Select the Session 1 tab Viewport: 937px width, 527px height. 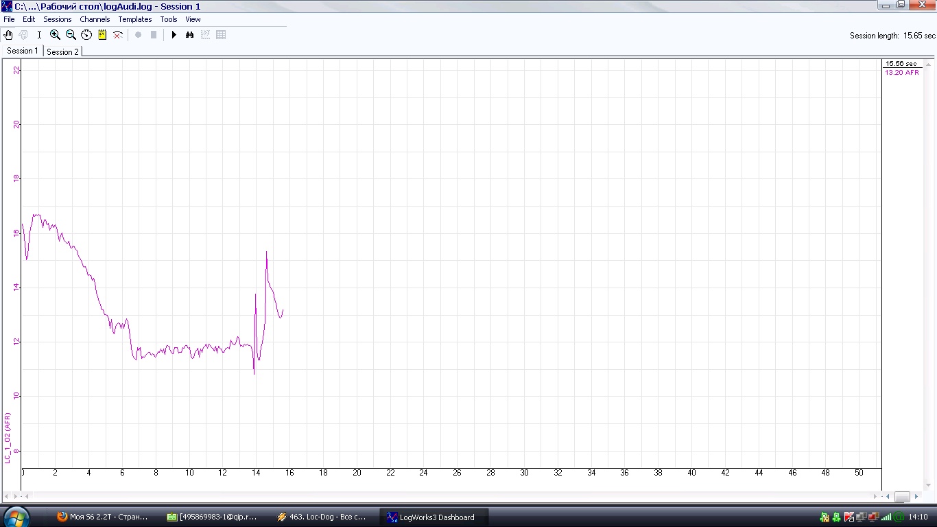pyautogui.click(x=22, y=51)
